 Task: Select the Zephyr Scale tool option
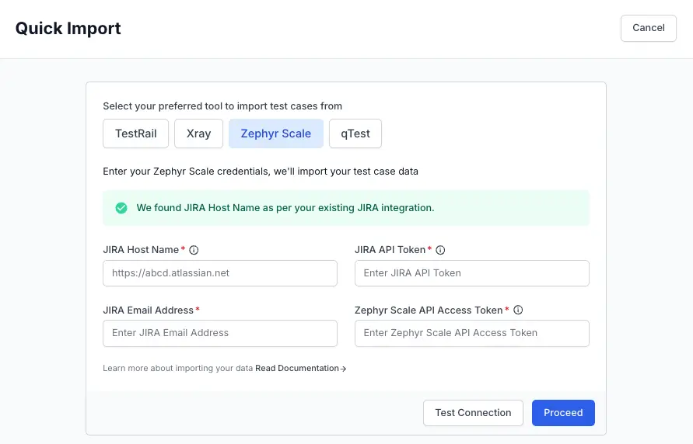275,134
